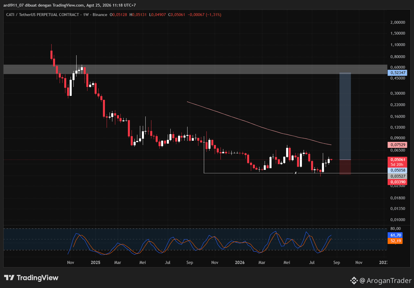Screen dimensions: 414x288
Task: Click the −0,00067 (−1,31%) change value
Action: coord(204,15)
